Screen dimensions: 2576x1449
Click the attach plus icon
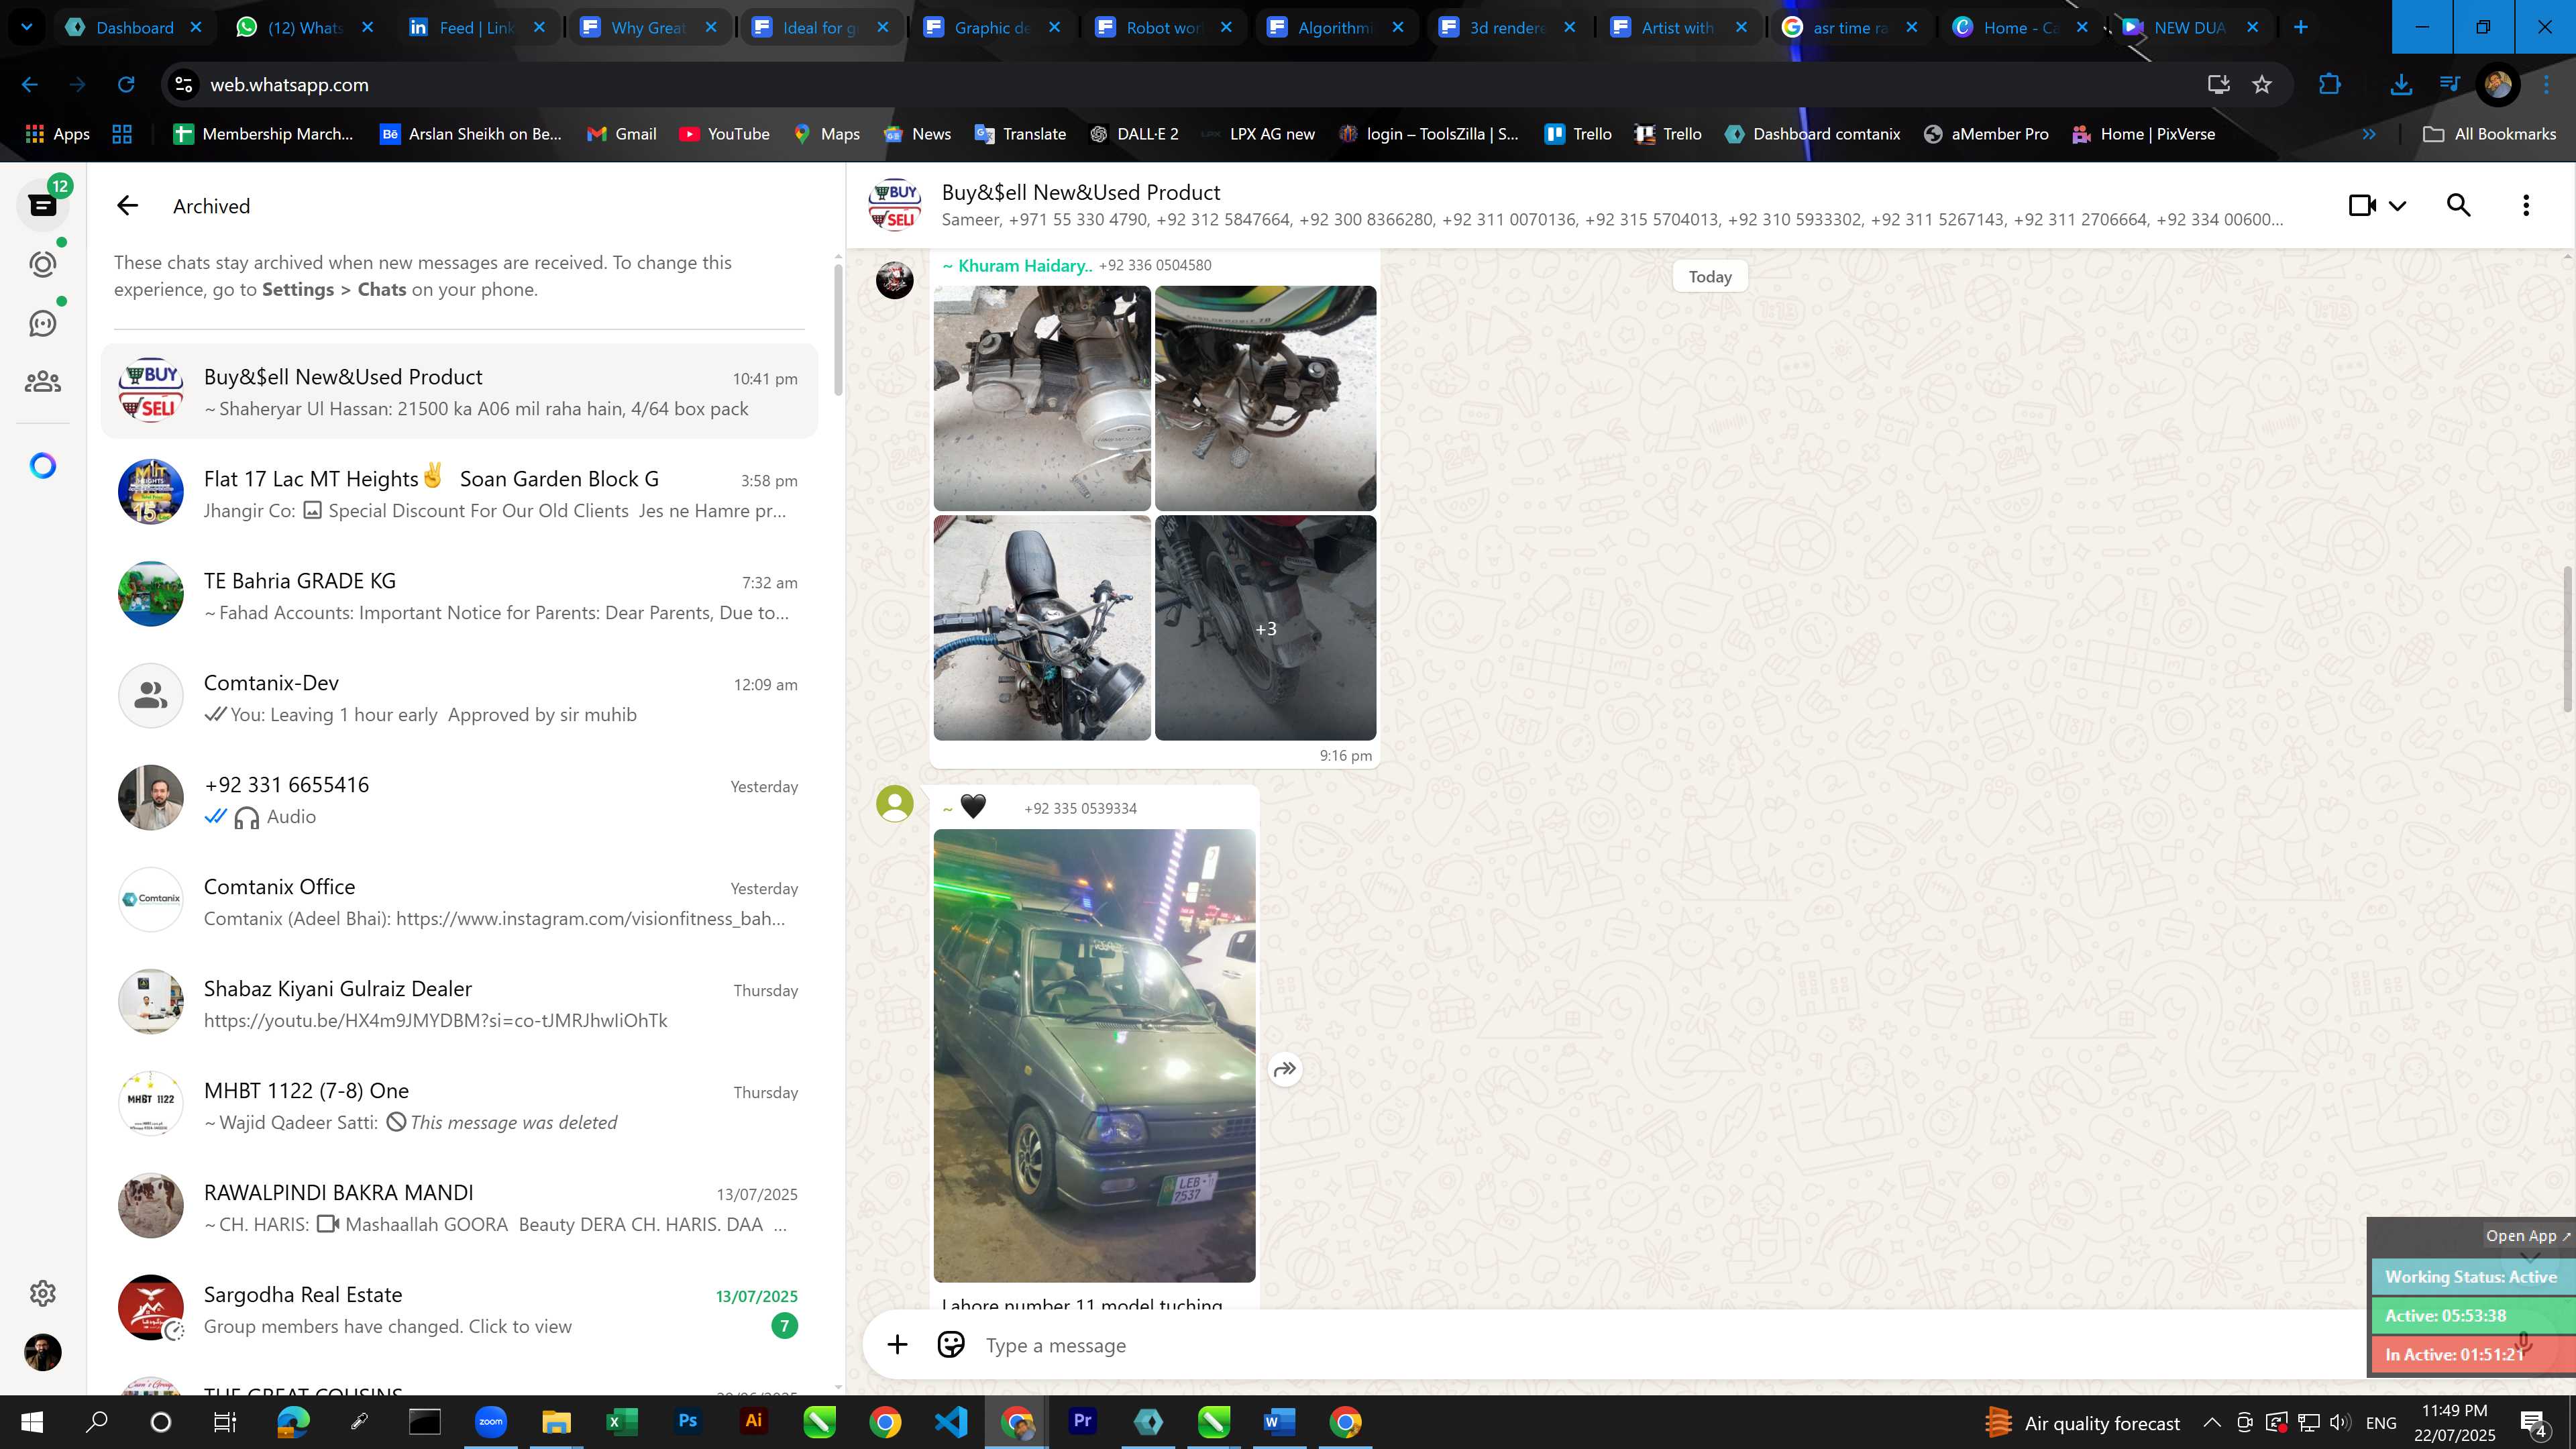click(897, 1345)
